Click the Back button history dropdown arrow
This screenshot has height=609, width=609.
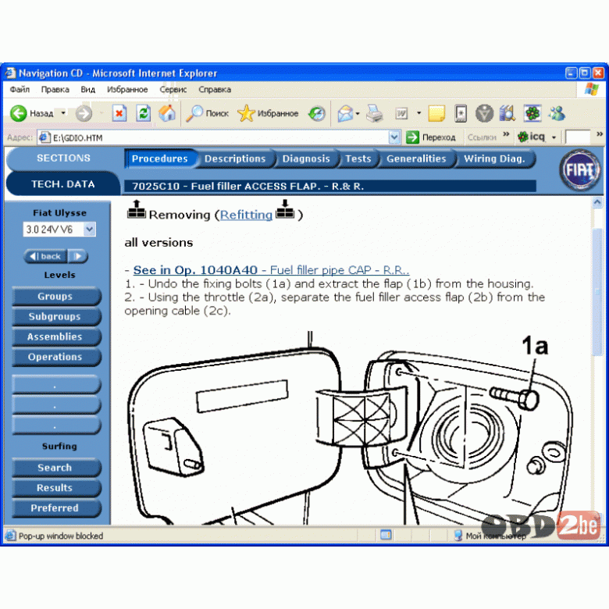tap(63, 113)
